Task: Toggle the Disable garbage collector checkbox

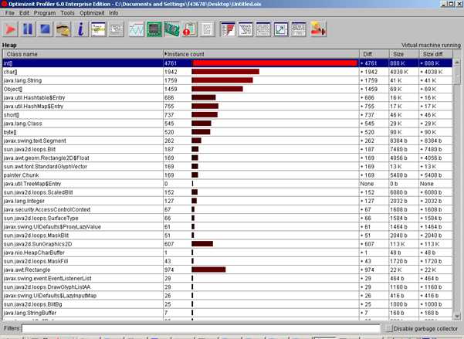Action: 391,329
